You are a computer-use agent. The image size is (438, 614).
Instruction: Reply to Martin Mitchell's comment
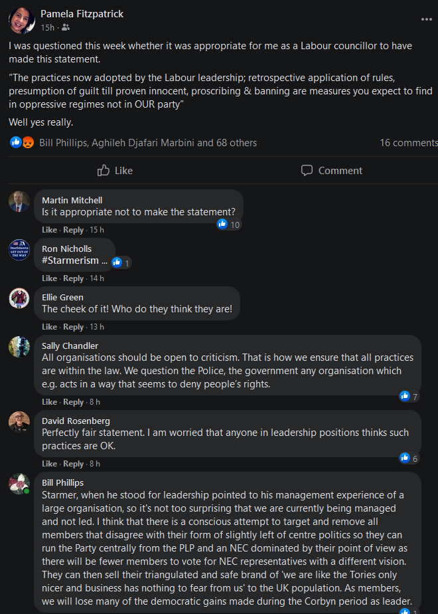click(x=73, y=230)
